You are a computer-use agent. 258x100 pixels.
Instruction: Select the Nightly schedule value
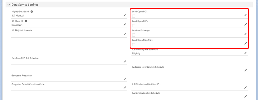[136, 54]
